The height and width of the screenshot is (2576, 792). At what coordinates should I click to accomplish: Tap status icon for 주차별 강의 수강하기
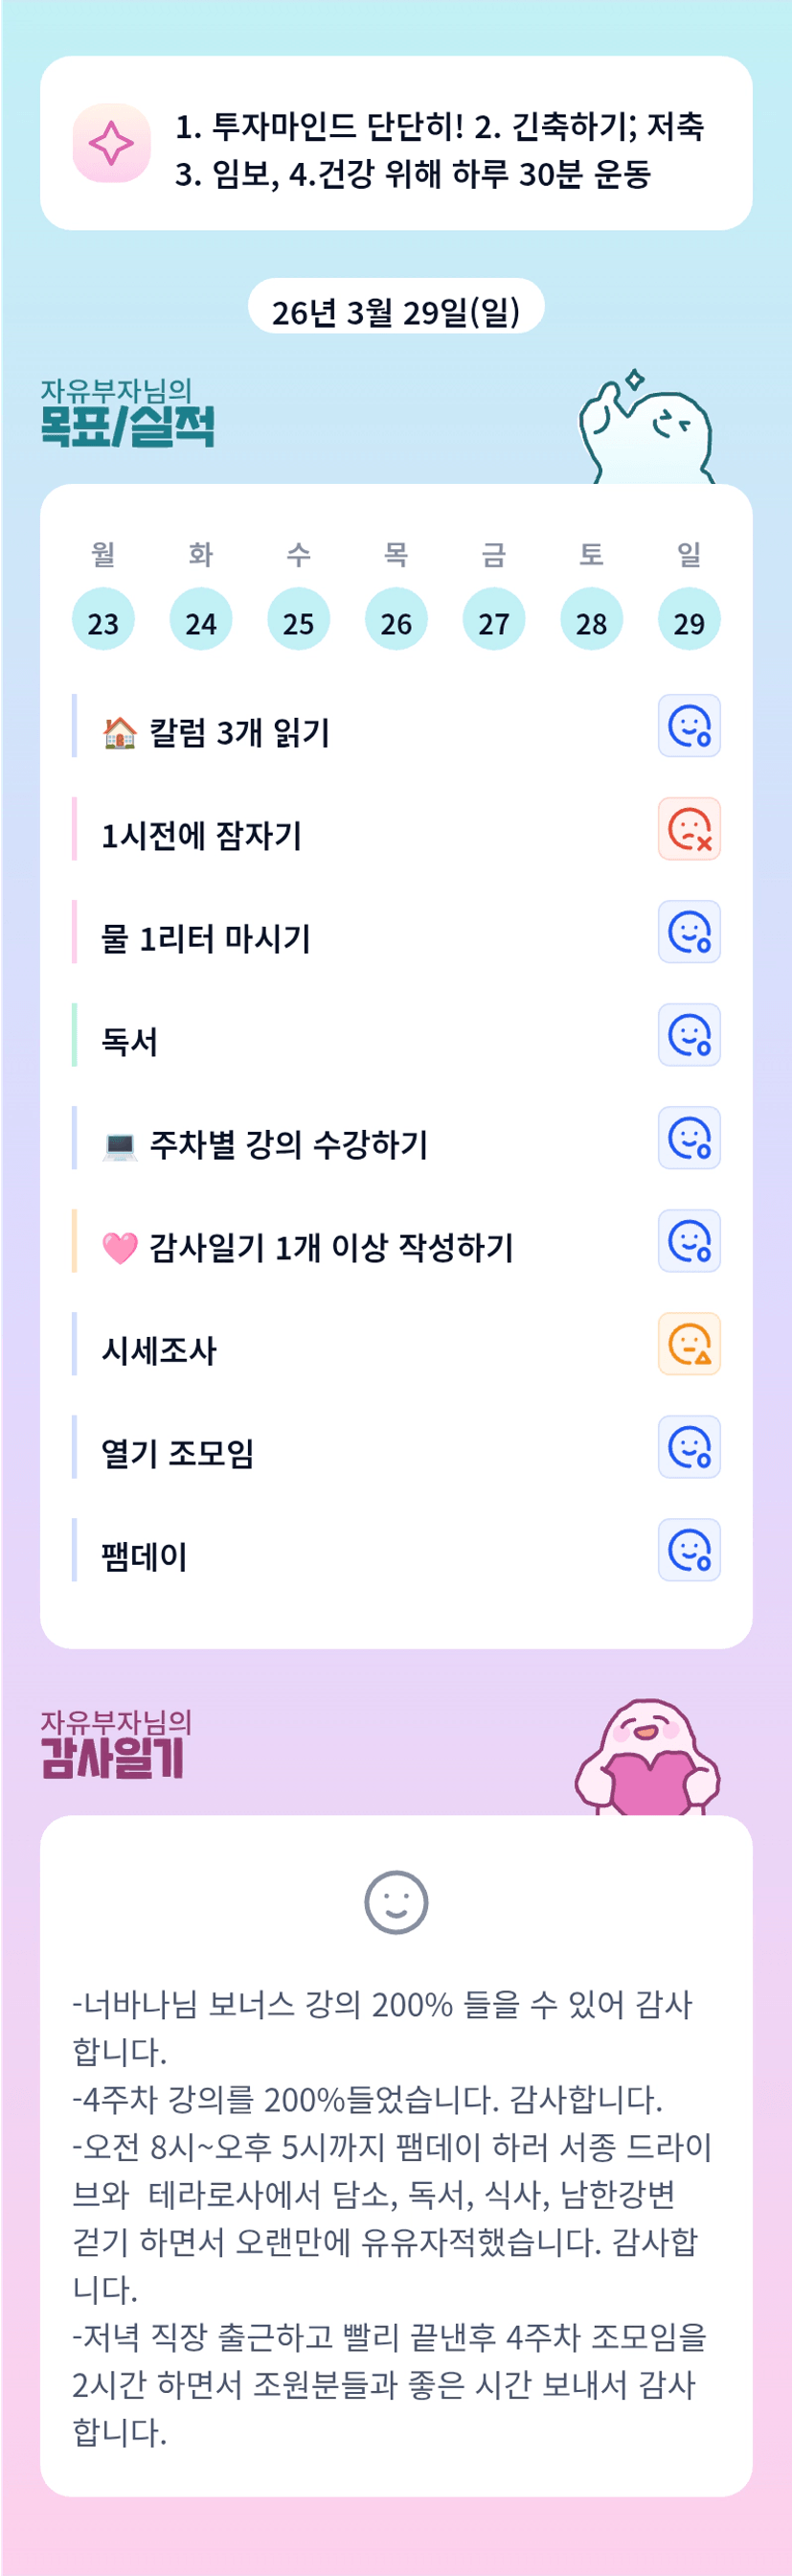[689, 1138]
